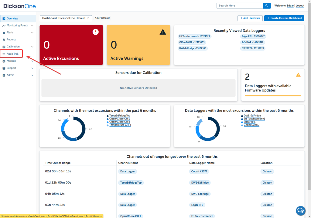Click the Add Hardware button
This screenshot has width=311, height=218.
[250, 18]
